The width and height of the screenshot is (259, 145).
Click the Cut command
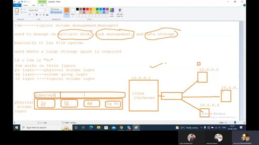click(23, 9)
